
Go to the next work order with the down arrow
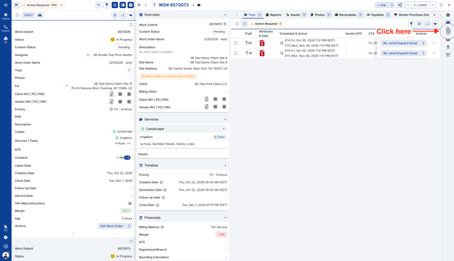[433, 5]
